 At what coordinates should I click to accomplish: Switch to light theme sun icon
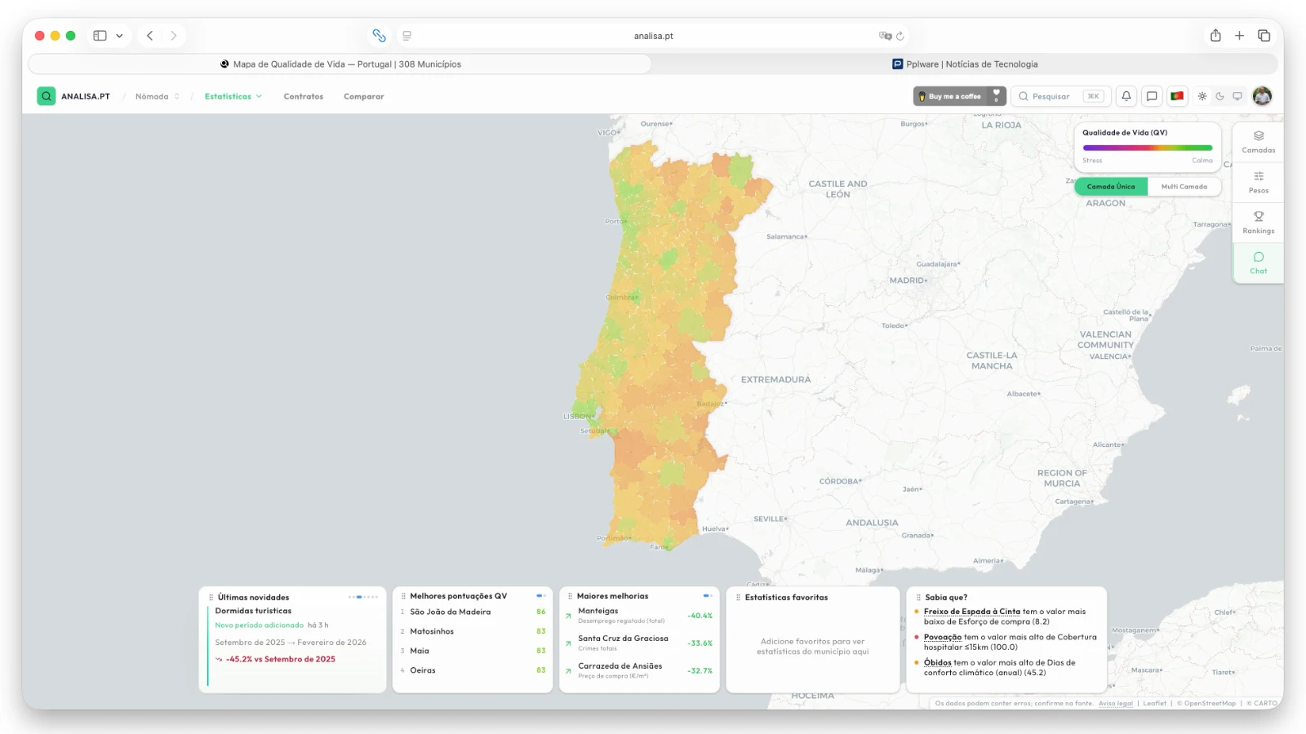[x=1202, y=96]
